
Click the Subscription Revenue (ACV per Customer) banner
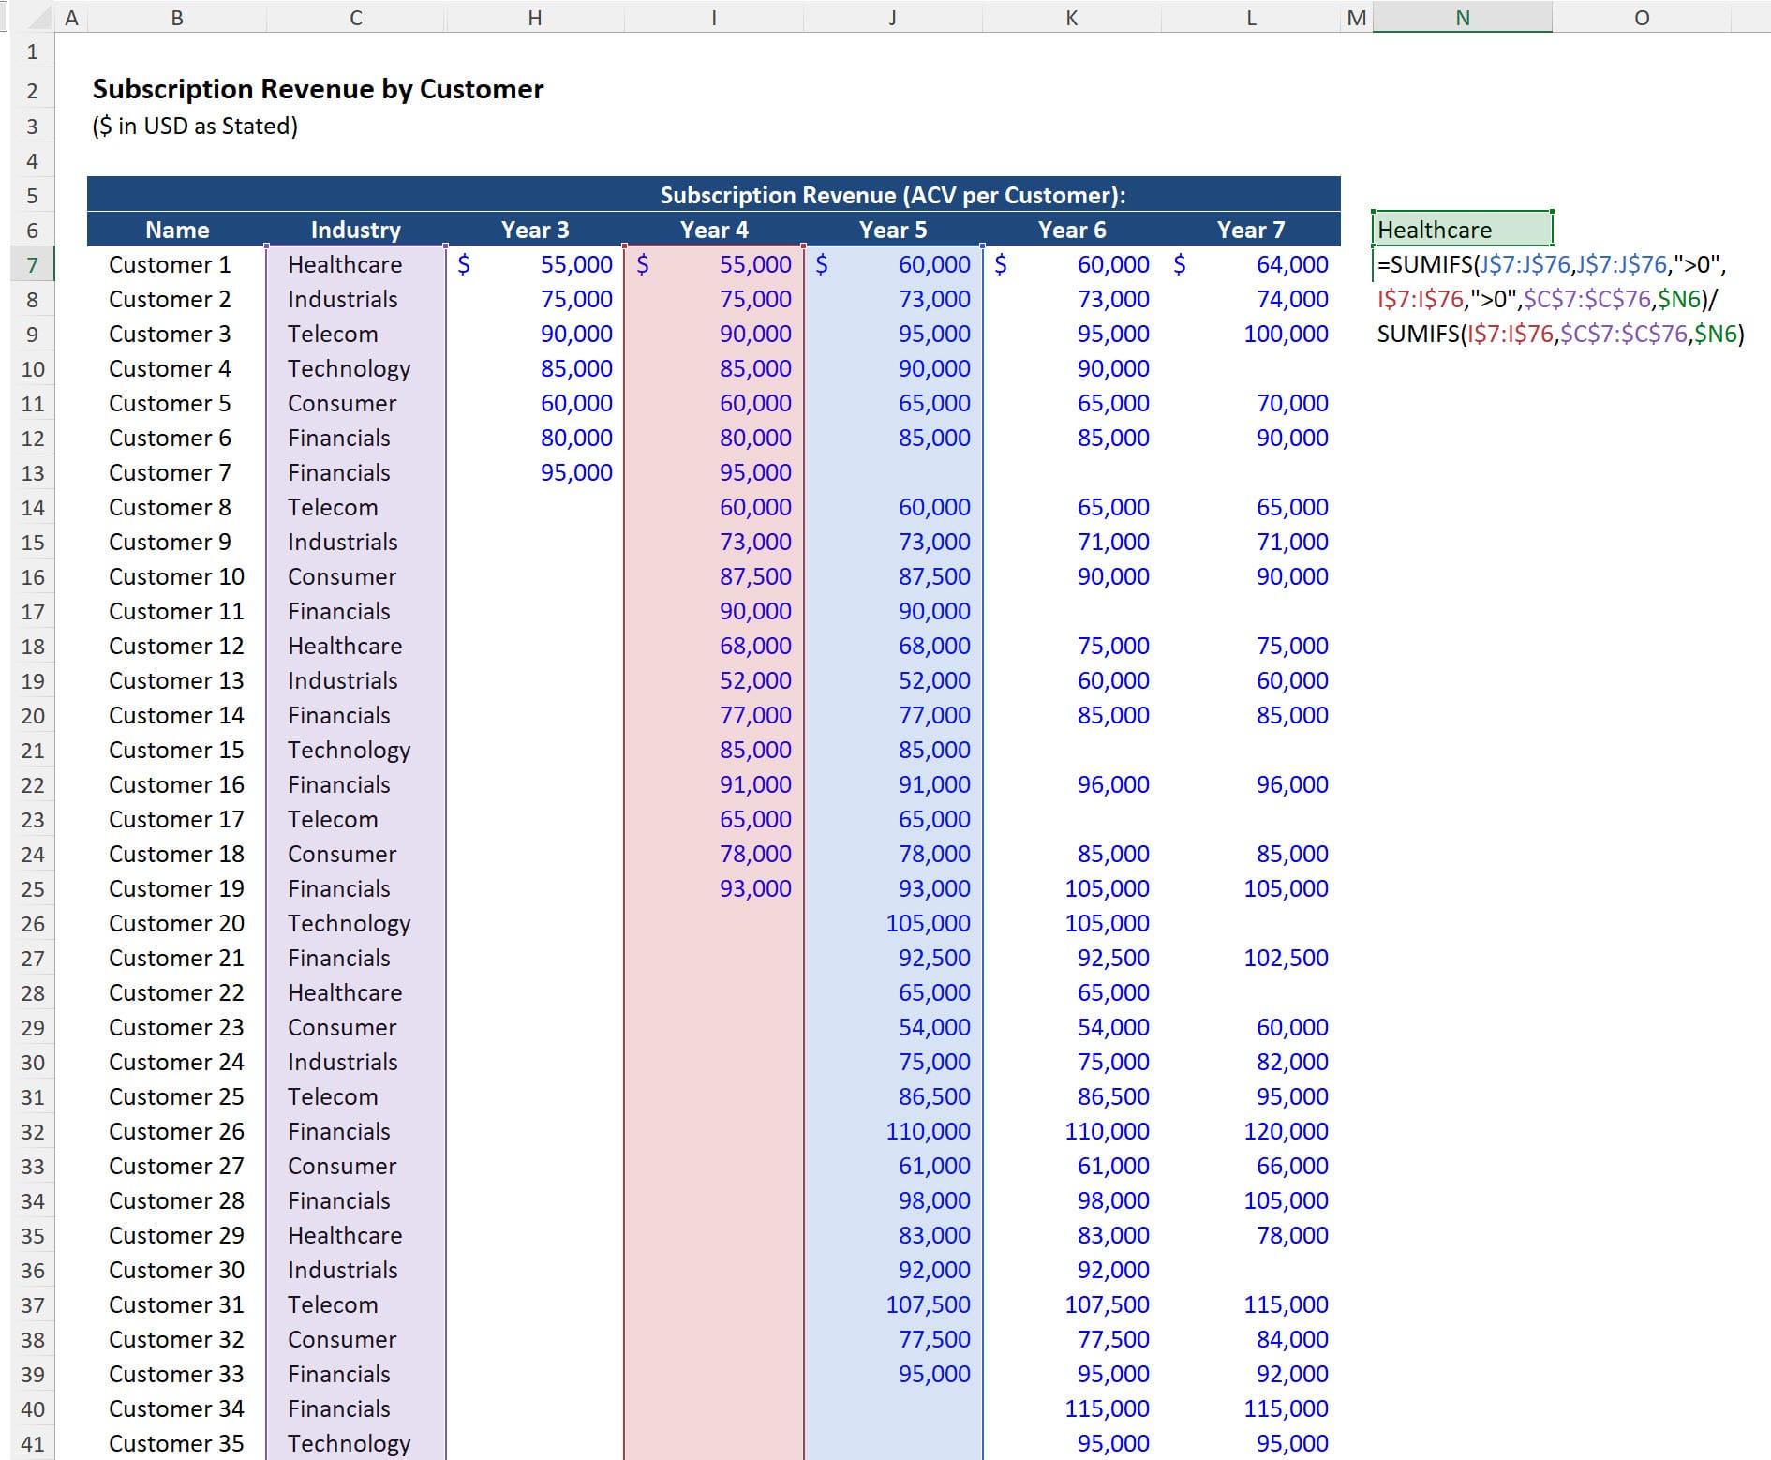coord(890,194)
